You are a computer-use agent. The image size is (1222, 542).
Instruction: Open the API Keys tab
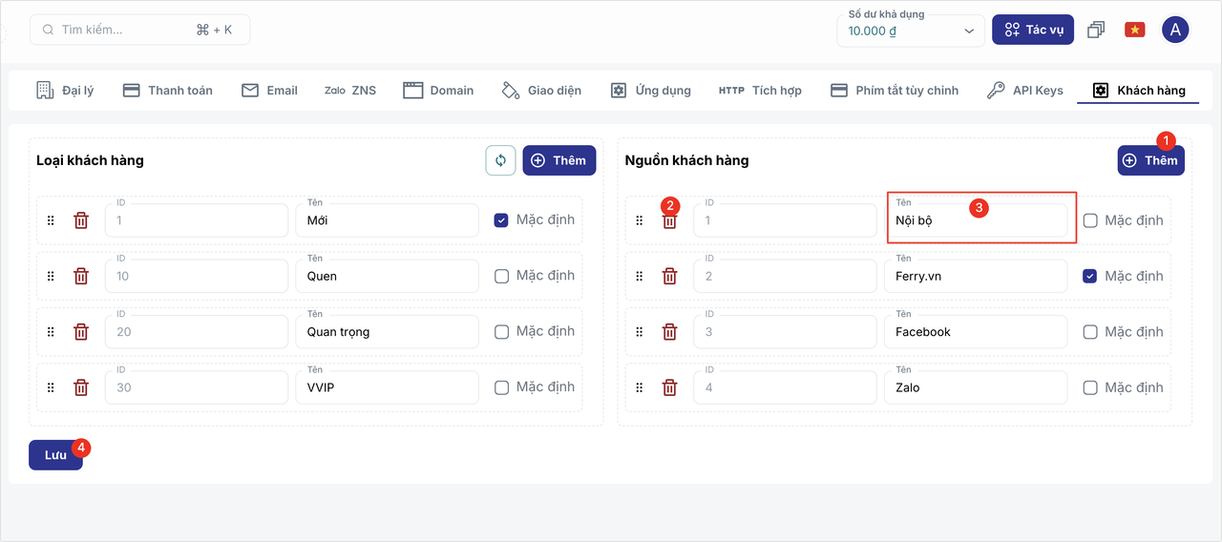pyautogui.click(x=1024, y=90)
